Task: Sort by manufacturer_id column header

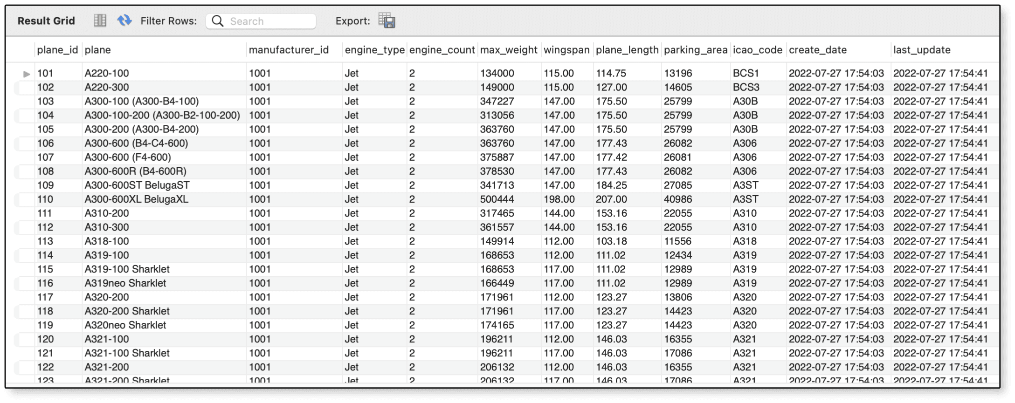Action: coord(289,50)
